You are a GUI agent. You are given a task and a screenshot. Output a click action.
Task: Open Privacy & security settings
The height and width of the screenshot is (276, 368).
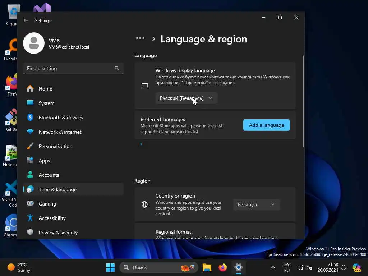coord(73,233)
